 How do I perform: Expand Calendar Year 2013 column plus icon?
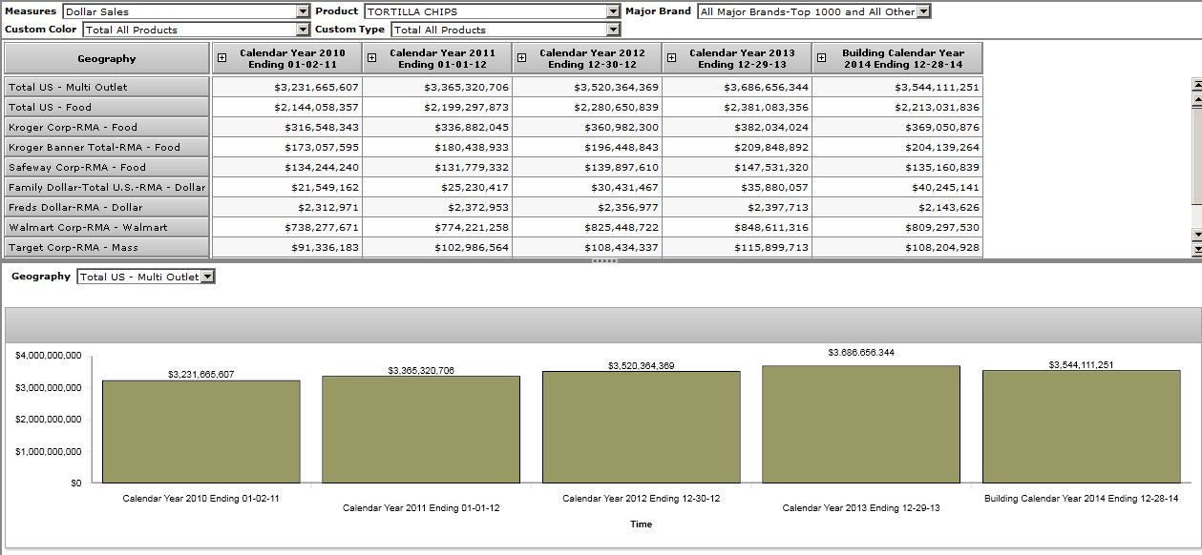[671, 58]
